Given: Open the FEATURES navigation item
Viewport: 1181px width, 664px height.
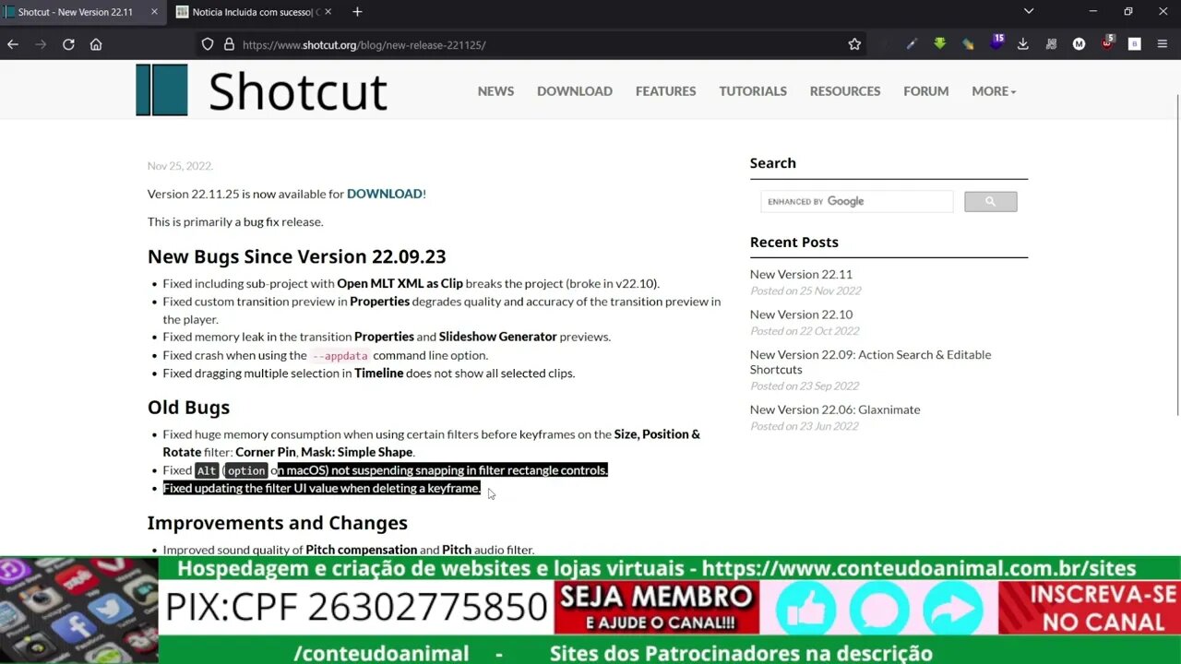Looking at the screenshot, I should point(665,91).
